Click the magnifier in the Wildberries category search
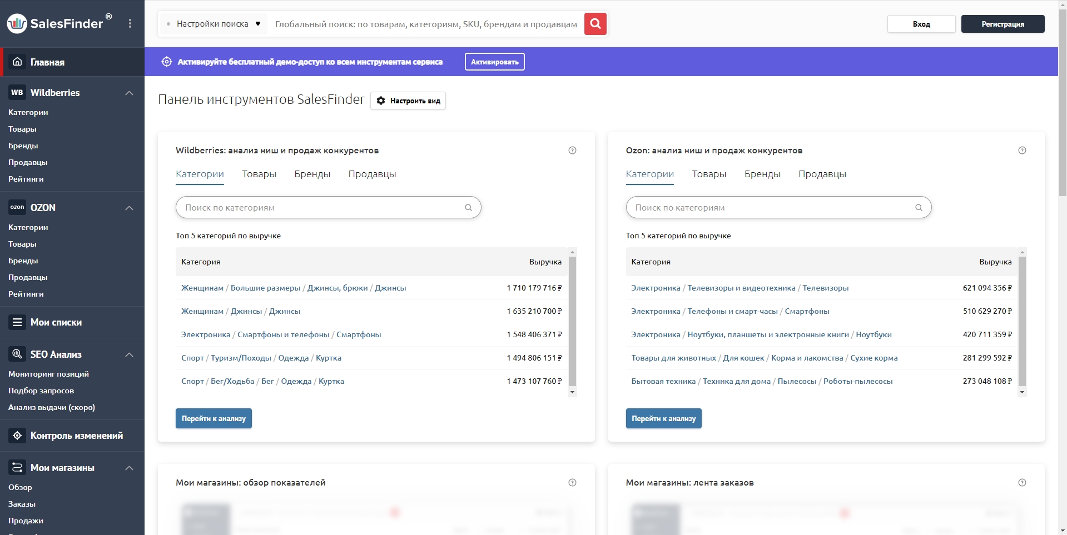This screenshot has width=1067, height=535. [x=468, y=208]
